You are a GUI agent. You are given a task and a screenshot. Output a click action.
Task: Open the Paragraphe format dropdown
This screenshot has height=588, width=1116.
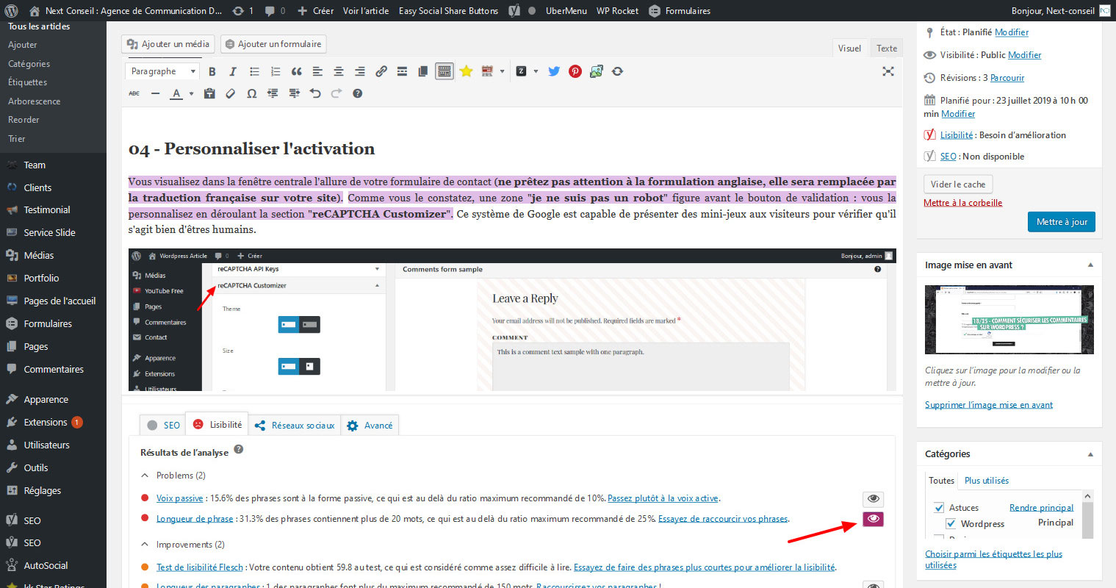click(163, 71)
